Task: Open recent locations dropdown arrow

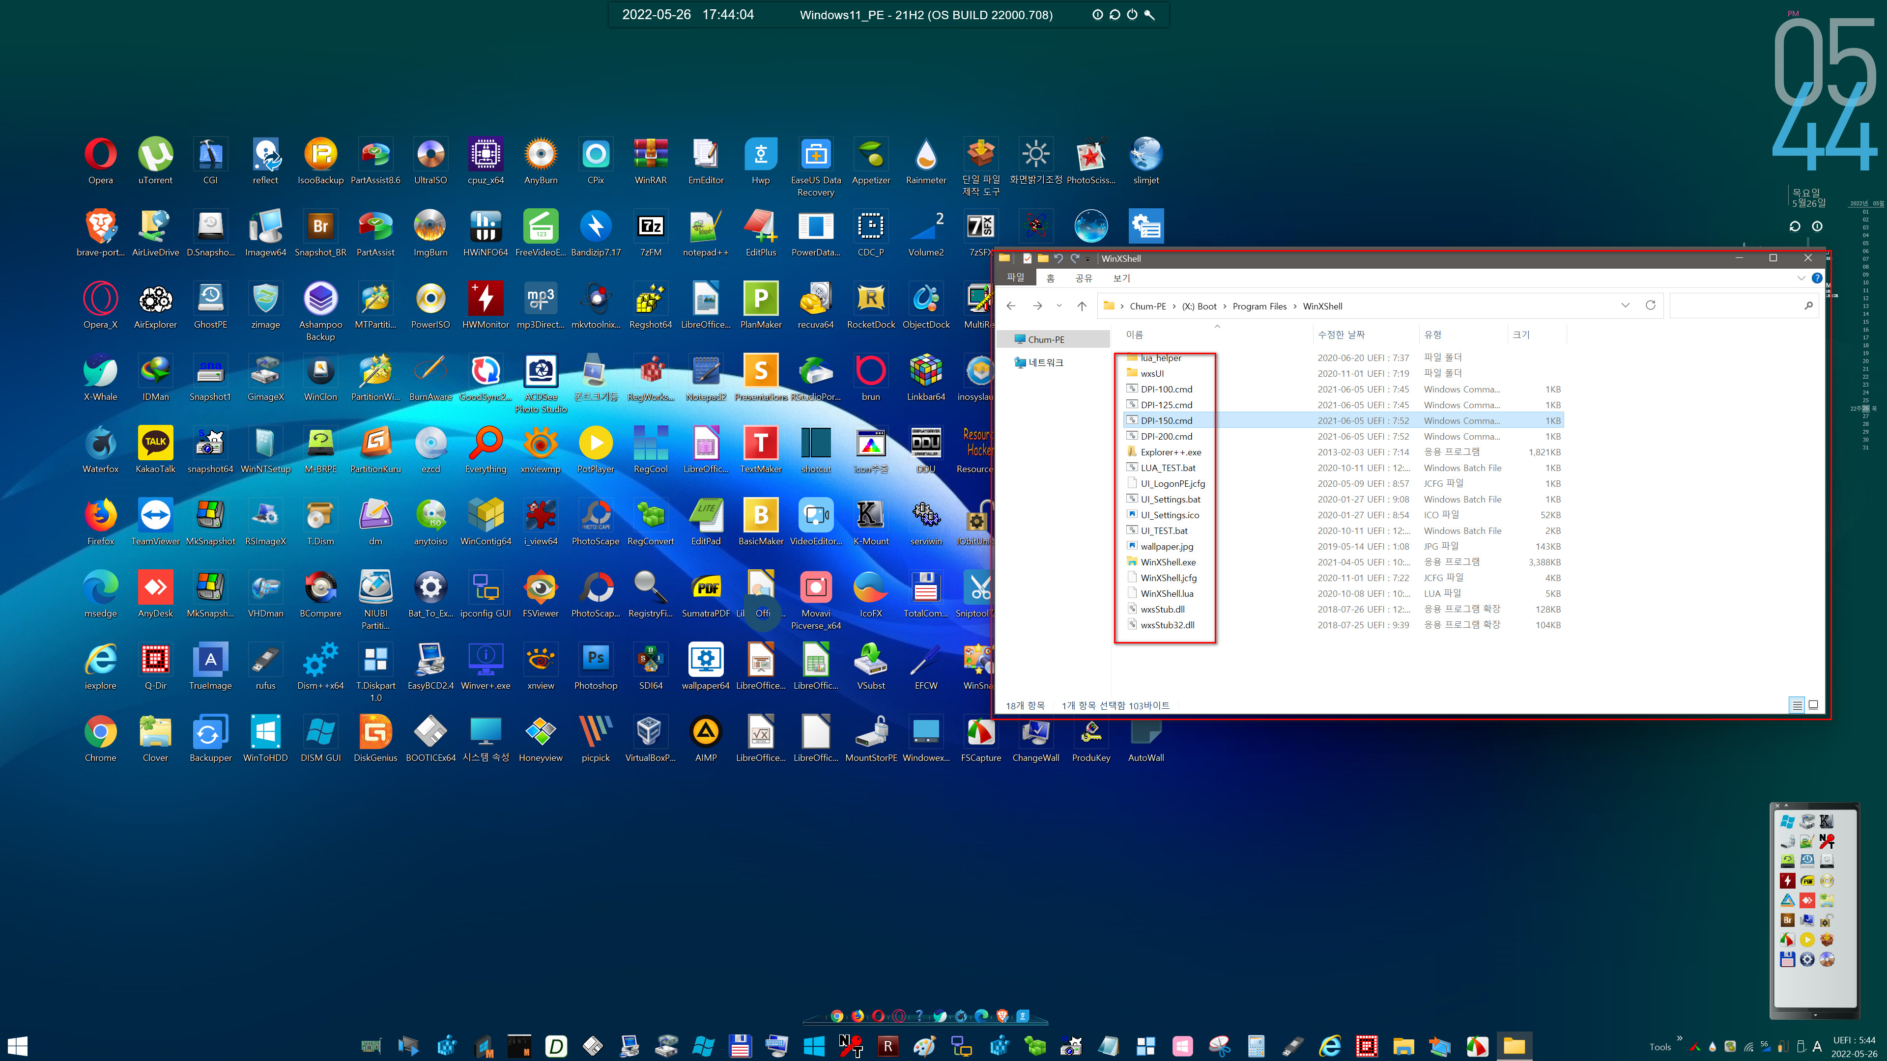Action: click(x=1058, y=306)
